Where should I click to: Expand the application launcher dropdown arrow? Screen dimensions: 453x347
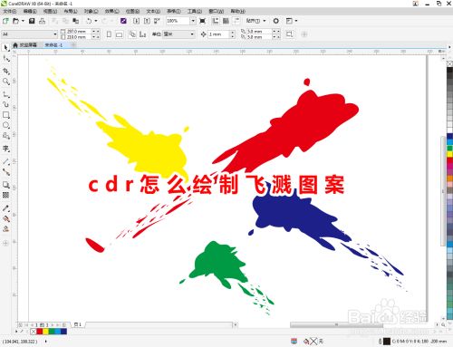(296, 21)
